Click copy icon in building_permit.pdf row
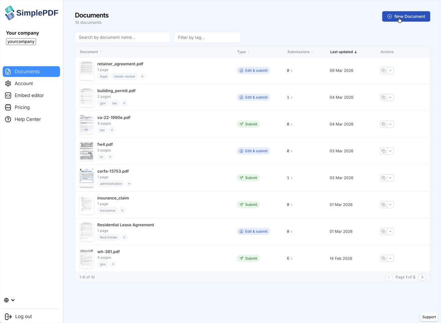The height and width of the screenshot is (323, 441). [x=383, y=97]
